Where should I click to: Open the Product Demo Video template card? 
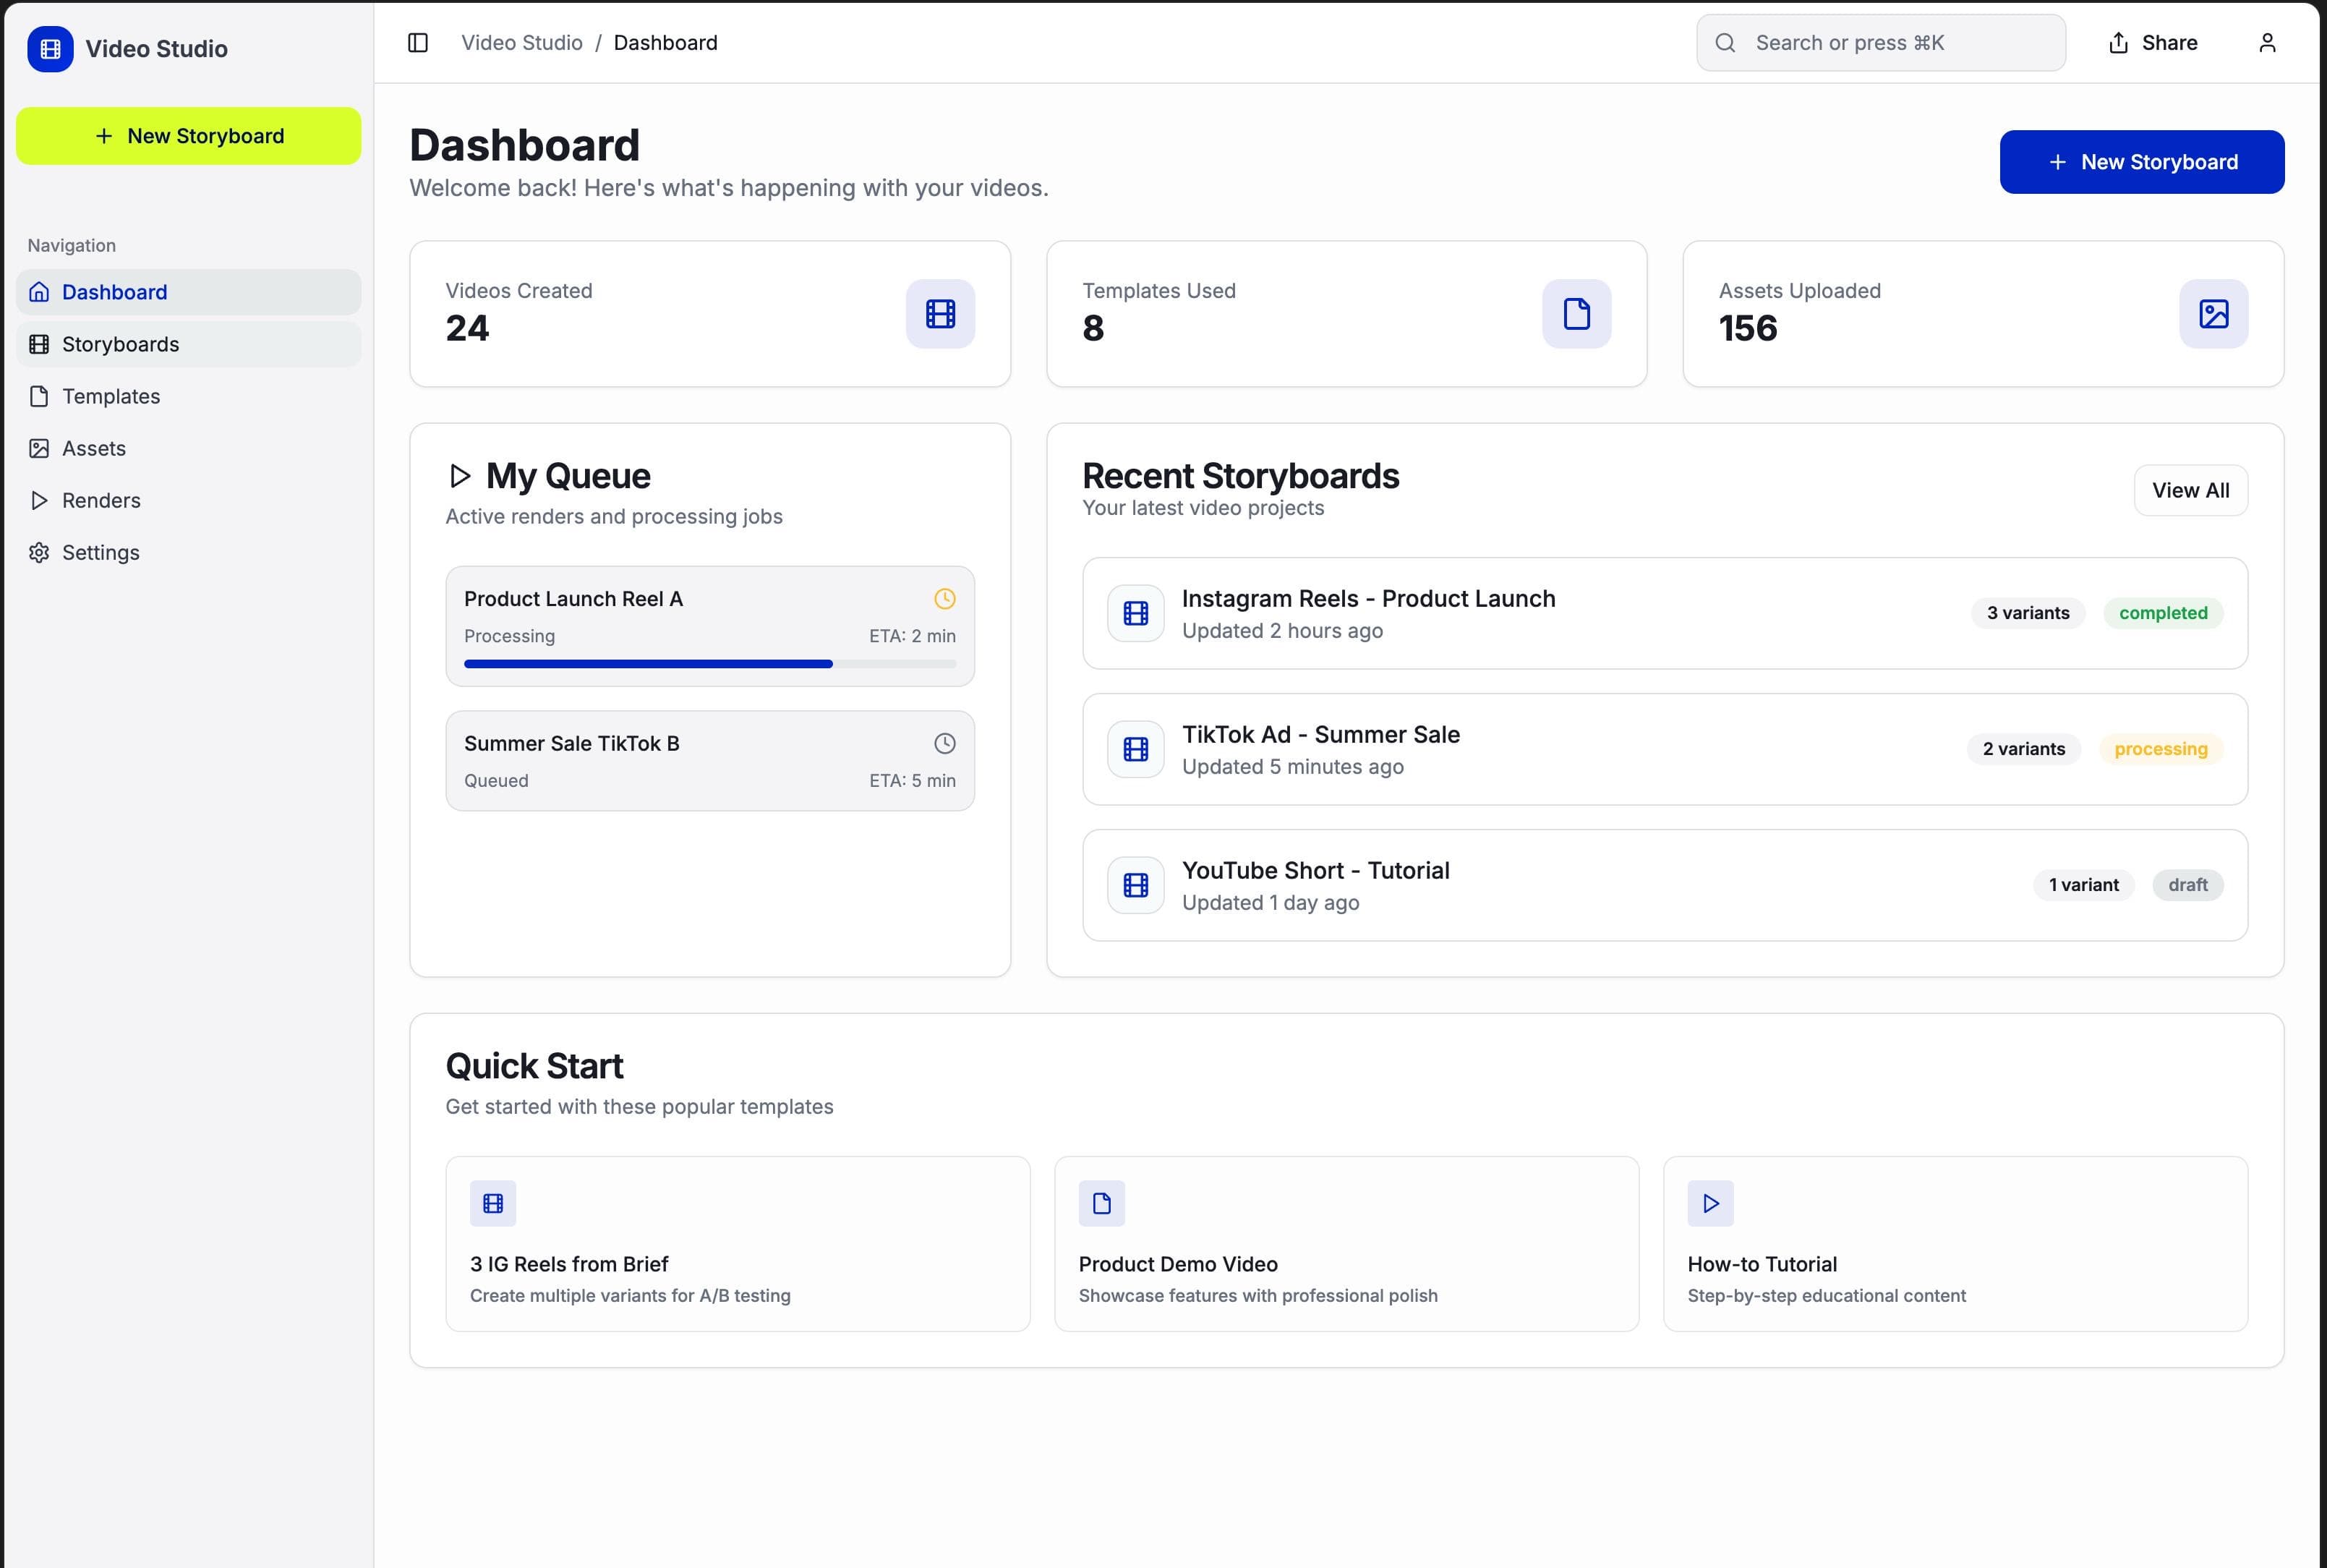(1346, 1243)
